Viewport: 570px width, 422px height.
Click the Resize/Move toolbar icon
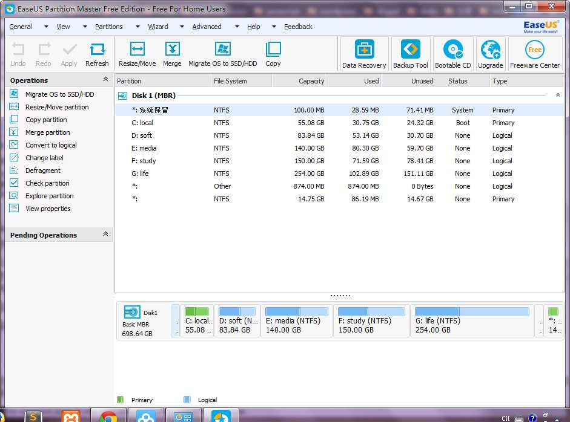click(137, 54)
